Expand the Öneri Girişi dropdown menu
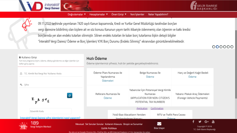 coord(119,14)
